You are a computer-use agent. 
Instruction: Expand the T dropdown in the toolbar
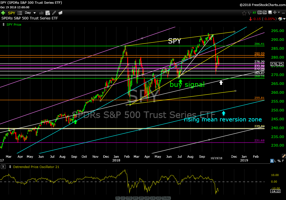[x=265, y=13]
